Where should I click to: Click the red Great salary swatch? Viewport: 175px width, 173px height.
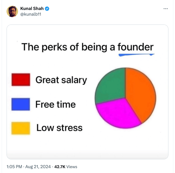point(21,80)
